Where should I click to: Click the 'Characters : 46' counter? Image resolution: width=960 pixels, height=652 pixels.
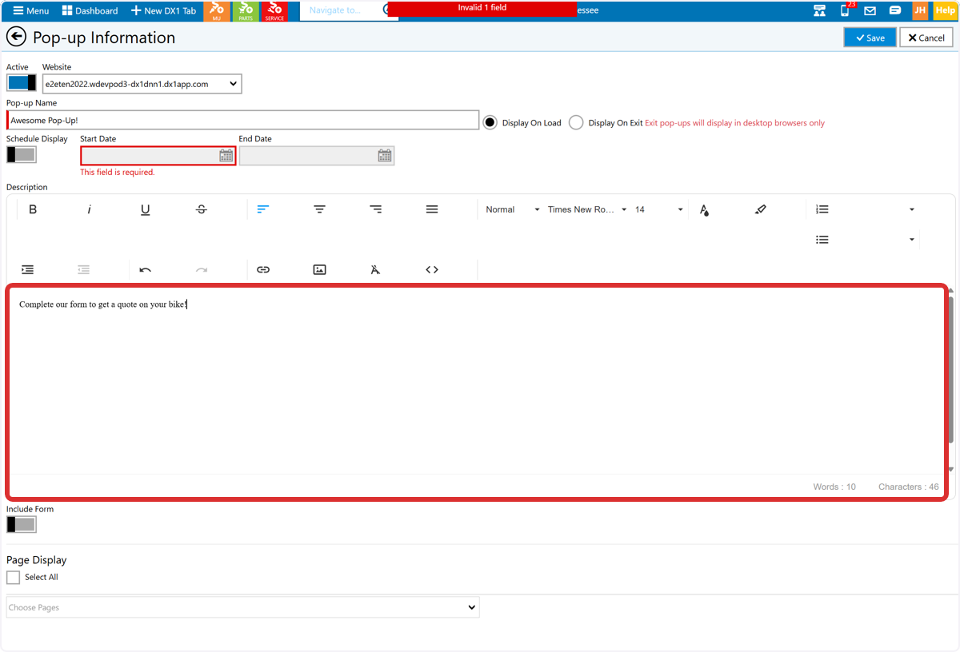[x=909, y=487]
